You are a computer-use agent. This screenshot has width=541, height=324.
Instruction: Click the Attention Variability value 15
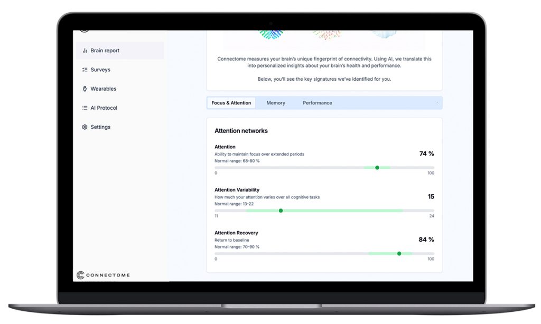click(431, 197)
